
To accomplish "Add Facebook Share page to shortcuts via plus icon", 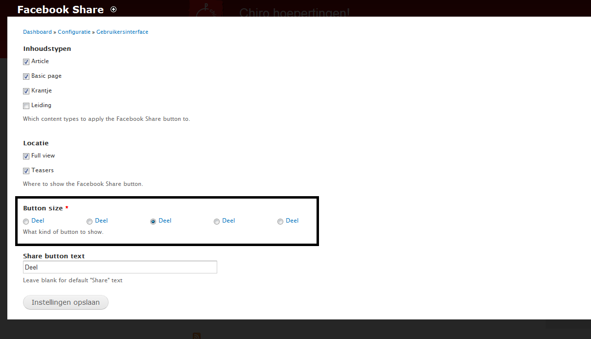I will pos(114,9).
